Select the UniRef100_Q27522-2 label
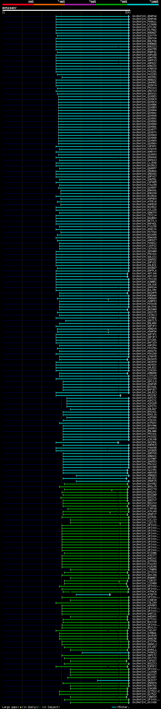Image resolution: width=161 pixels, height=709 pixels. (x=146, y=691)
